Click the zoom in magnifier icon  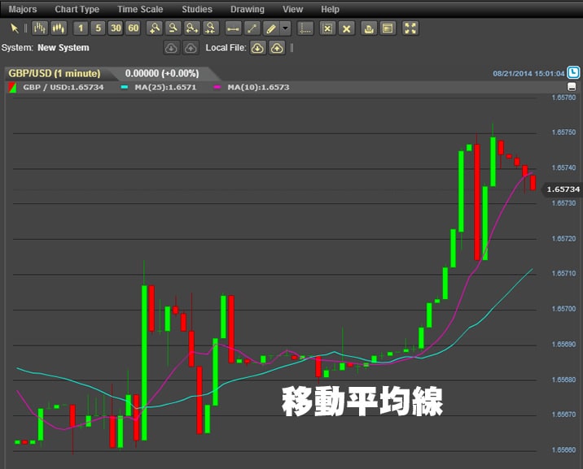pyautogui.click(x=155, y=28)
